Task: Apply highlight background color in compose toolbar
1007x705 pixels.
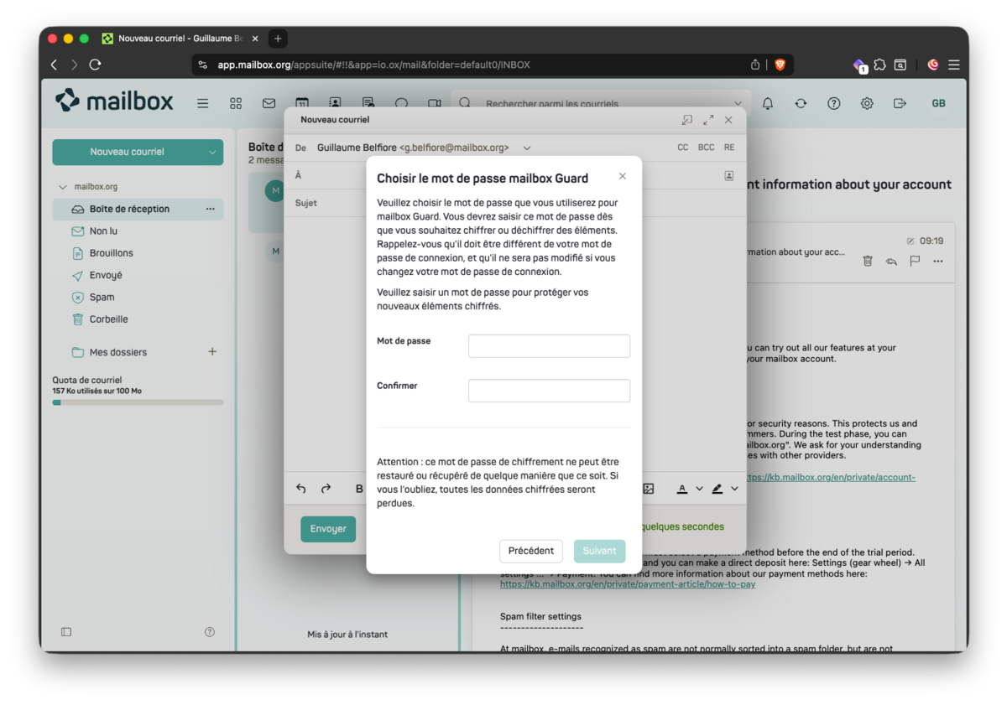Action: (717, 489)
